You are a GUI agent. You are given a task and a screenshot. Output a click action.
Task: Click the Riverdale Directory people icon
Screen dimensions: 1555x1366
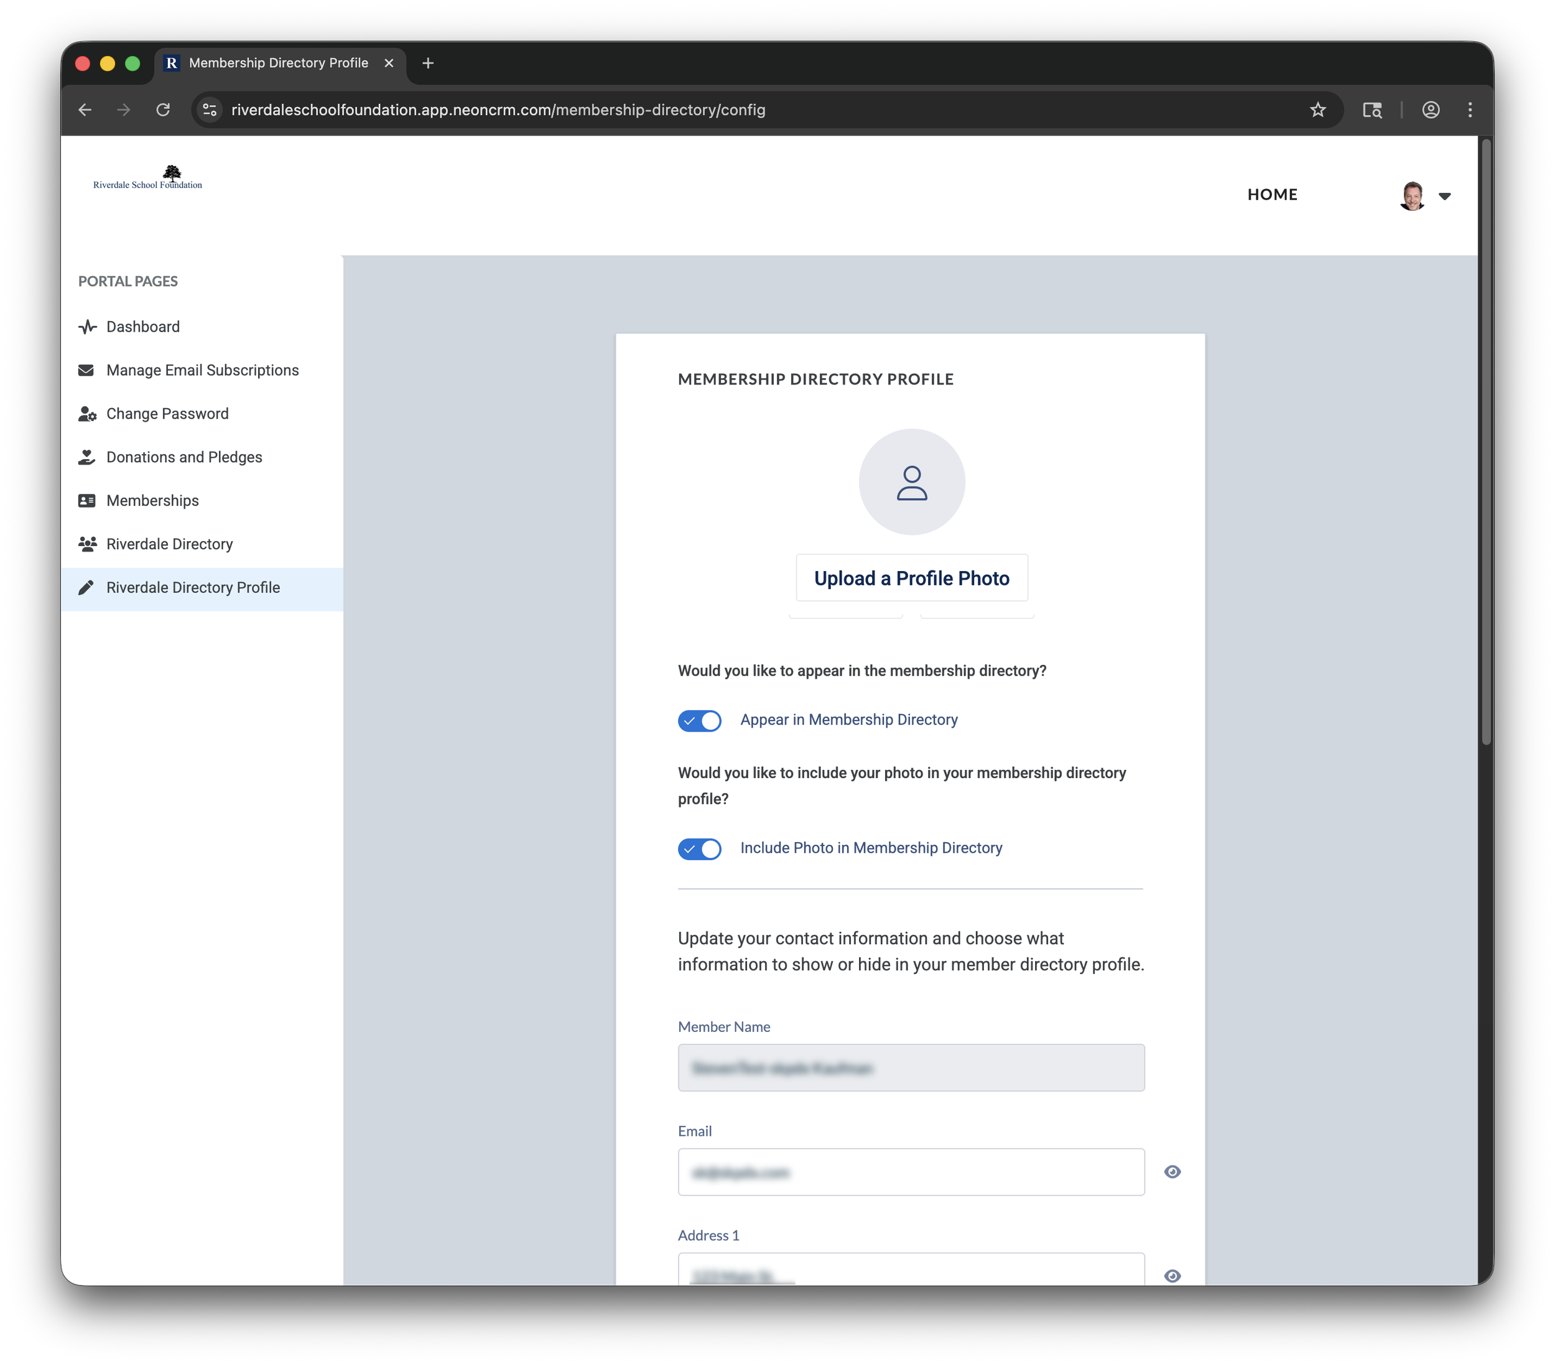point(88,544)
